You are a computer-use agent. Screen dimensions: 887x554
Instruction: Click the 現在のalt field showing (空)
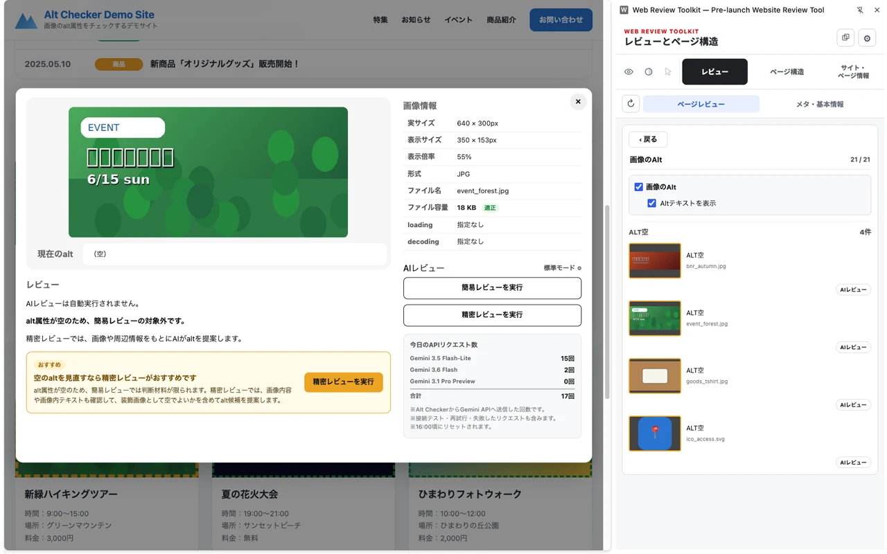234,254
